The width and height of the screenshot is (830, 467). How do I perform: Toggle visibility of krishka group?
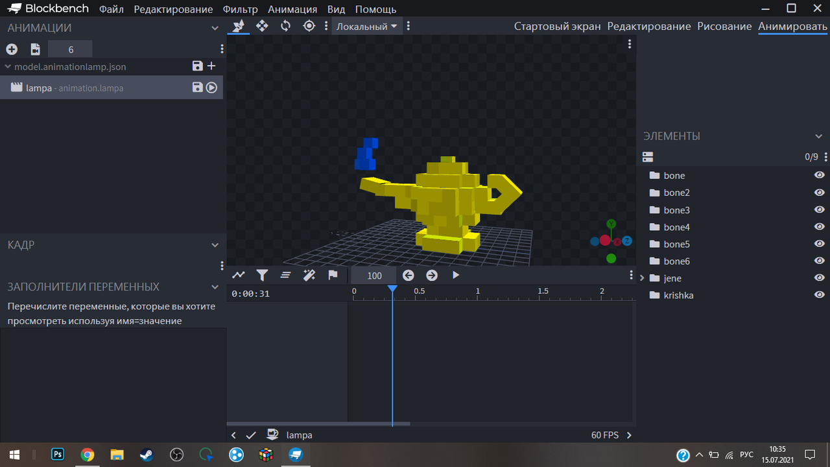tap(819, 295)
